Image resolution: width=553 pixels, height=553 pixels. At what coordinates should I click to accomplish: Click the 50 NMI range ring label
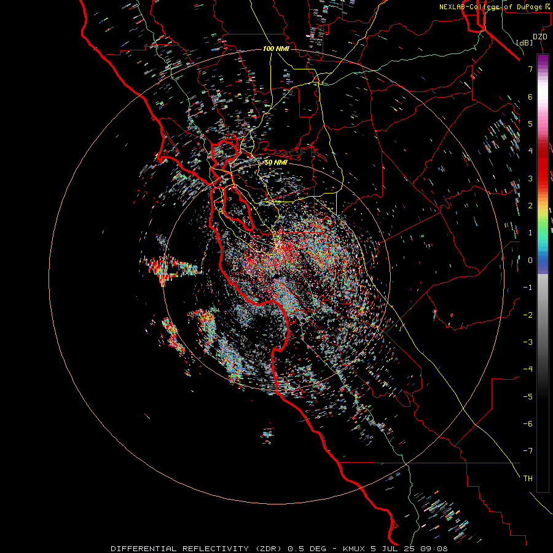click(276, 162)
